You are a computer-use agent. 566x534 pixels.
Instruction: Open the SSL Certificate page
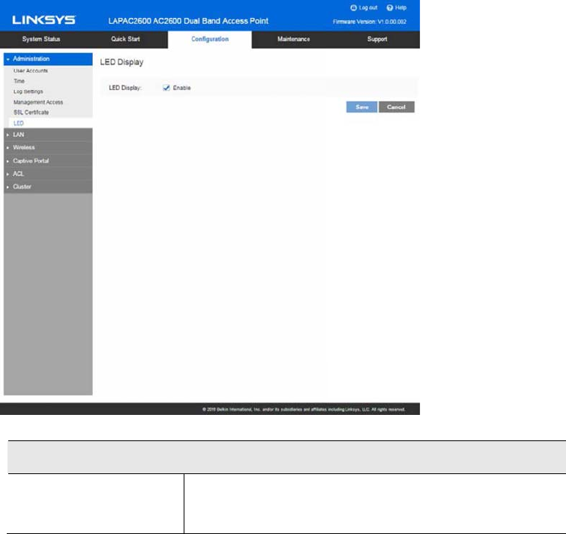31,112
